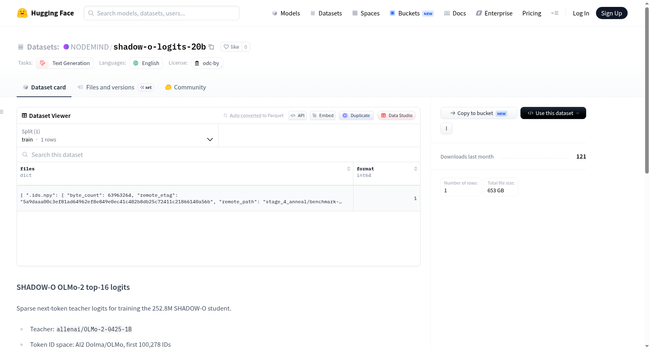Click the Text Generation task tag
Viewport: 650px width, 350px height.
[x=65, y=63]
